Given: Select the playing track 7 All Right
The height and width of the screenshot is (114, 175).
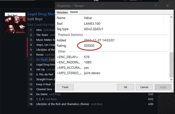Looking at the screenshot, I should [41, 59].
